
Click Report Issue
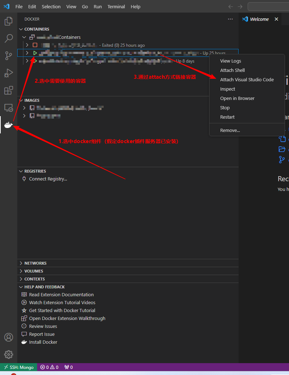click(42, 334)
